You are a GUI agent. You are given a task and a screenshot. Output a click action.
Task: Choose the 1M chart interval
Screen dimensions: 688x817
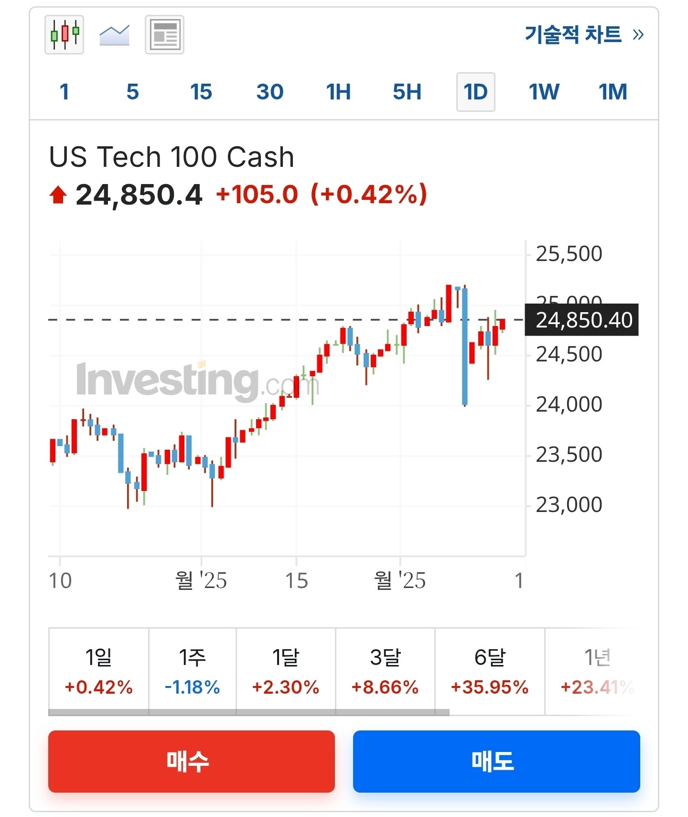tap(613, 92)
